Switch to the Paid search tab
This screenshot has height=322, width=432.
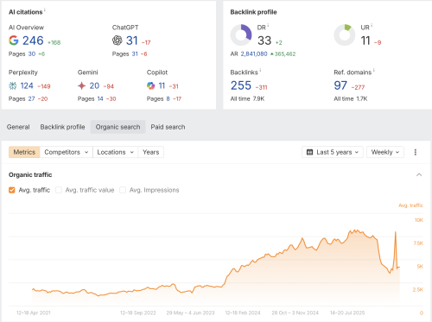(x=168, y=127)
